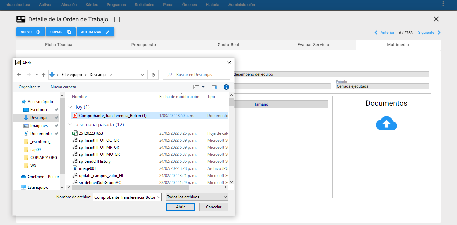The height and width of the screenshot is (225, 457).
Task: Close the Detalle de la Orden panel
Action: coord(436,19)
